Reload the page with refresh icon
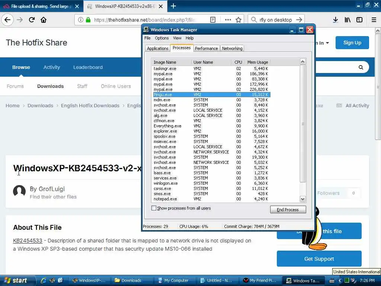The width and height of the screenshot is (381, 286). click(32, 20)
